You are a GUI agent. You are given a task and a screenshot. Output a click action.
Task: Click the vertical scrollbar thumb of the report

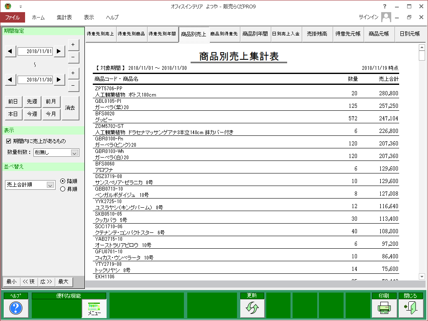tap(422, 56)
